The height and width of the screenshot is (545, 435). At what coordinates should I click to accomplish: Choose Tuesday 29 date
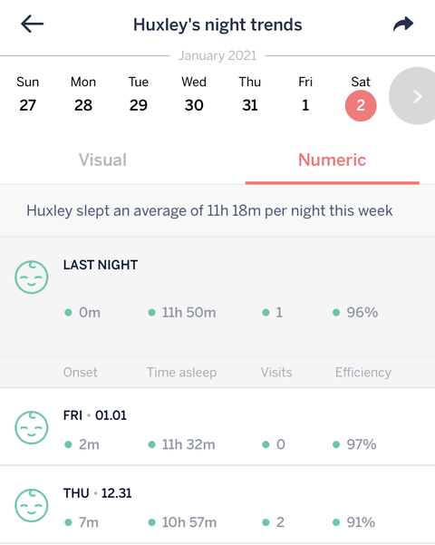tap(139, 94)
